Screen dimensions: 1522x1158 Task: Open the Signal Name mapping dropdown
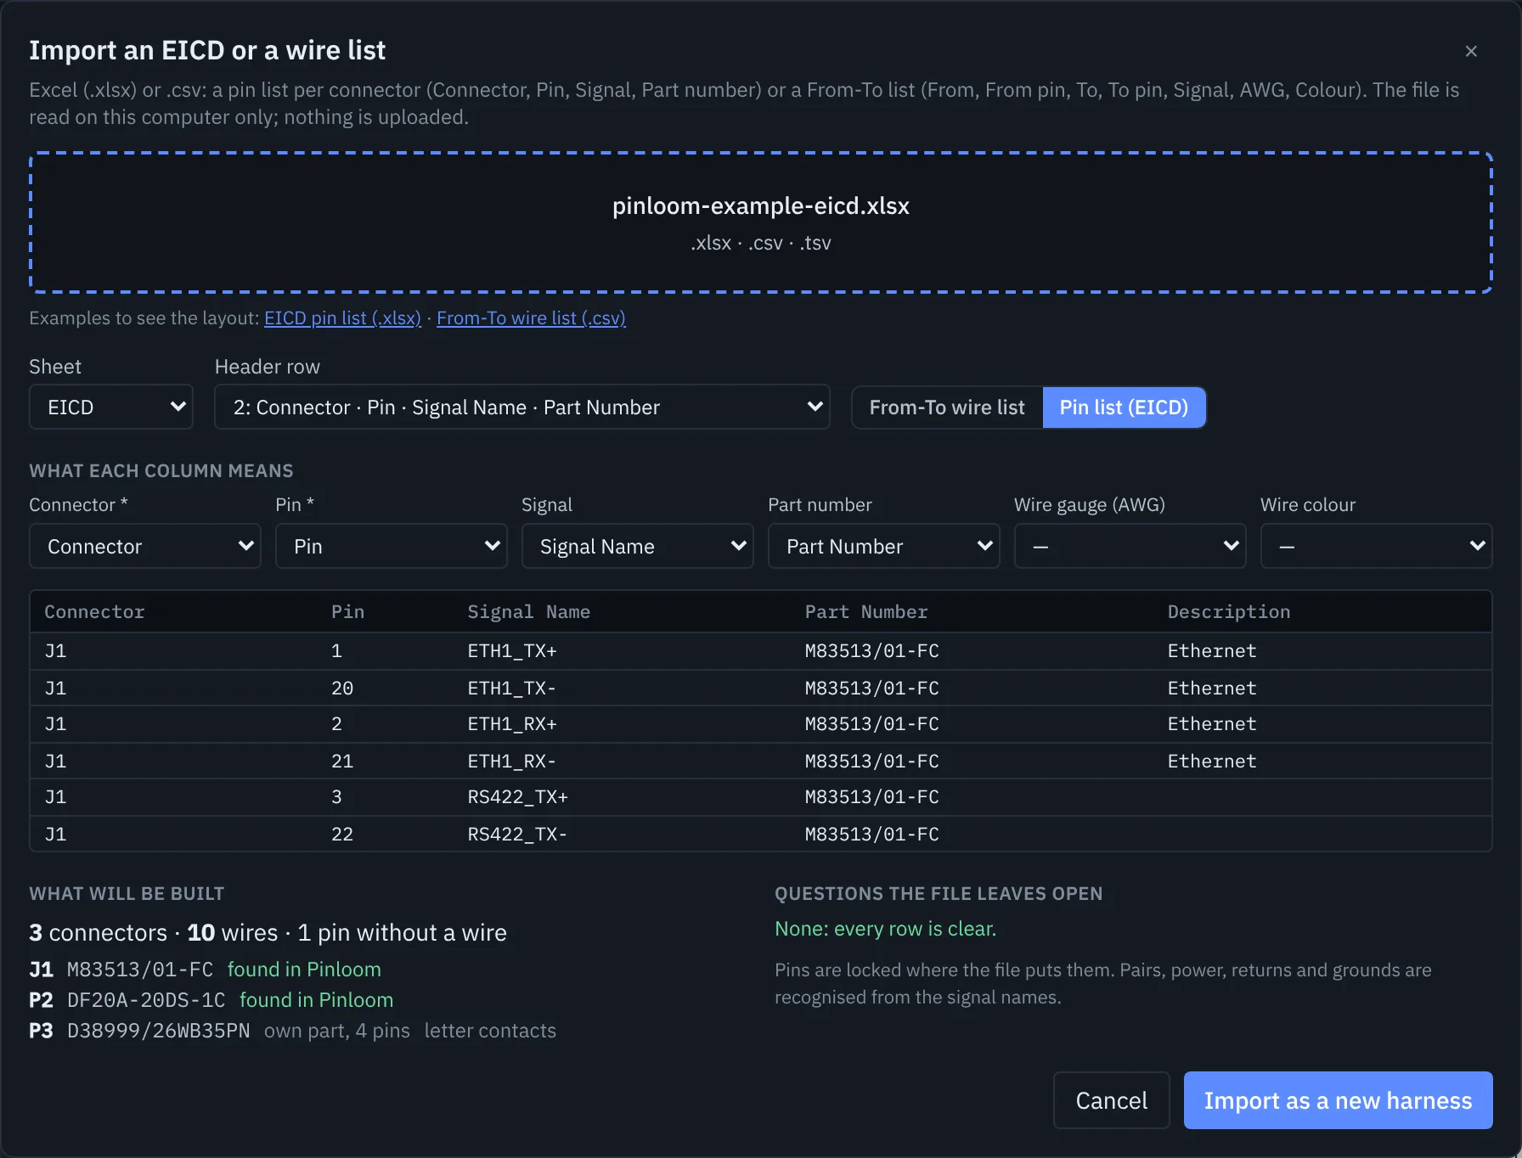(x=638, y=546)
